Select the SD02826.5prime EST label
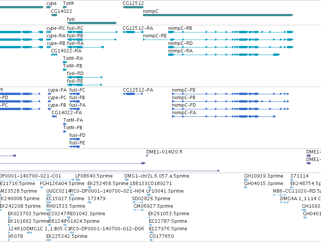Screen dimensions: 321x242 151,199
